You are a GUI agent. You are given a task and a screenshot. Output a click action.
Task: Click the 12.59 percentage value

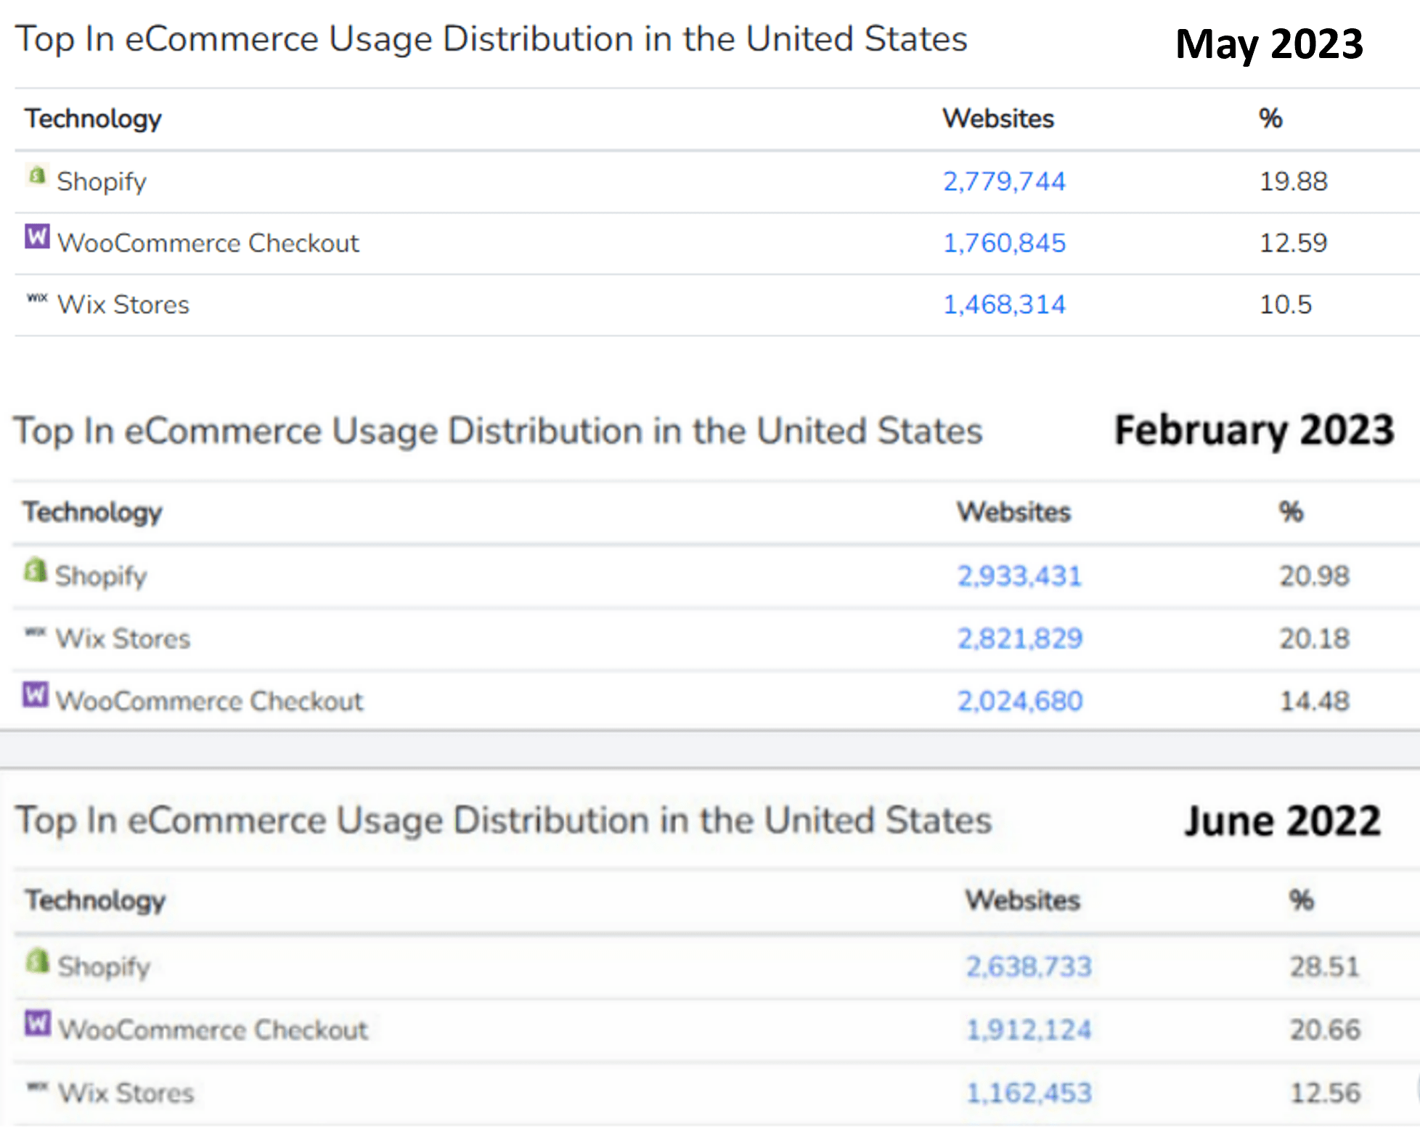tap(1293, 243)
